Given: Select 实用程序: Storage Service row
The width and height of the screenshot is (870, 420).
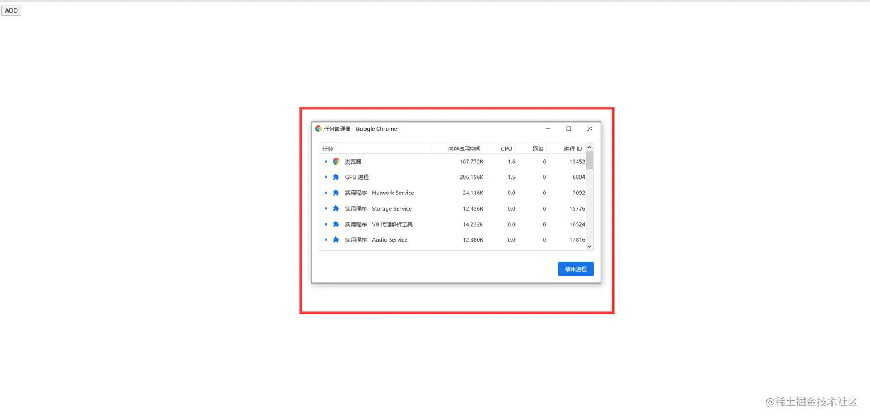Looking at the screenshot, I should (x=452, y=208).
